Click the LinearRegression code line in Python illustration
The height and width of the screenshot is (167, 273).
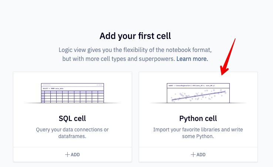(192, 86)
